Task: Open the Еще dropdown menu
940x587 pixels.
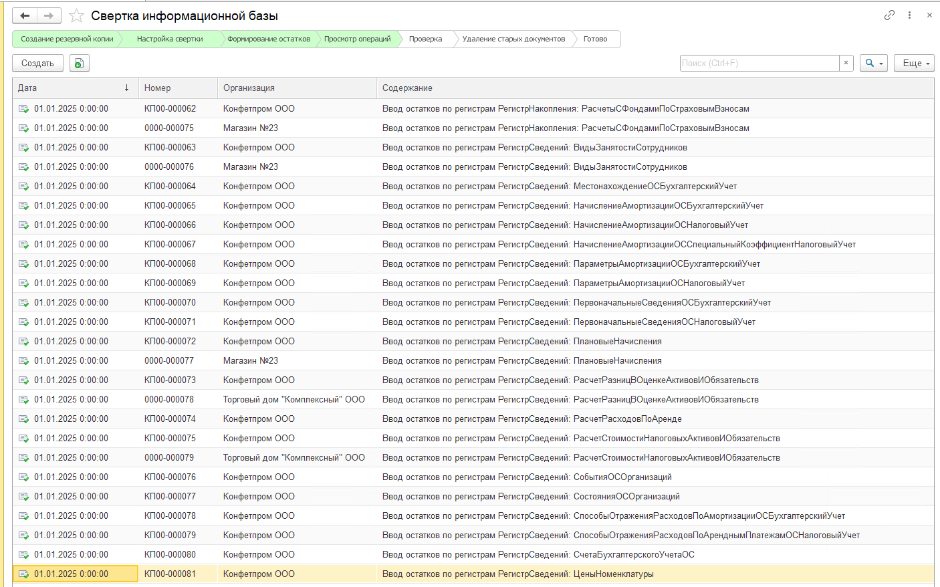Action: [x=914, y=63]
